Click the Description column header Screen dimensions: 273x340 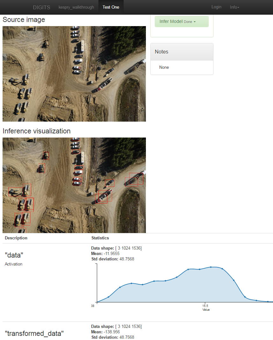pyautogui.click(x=16, y=238)
